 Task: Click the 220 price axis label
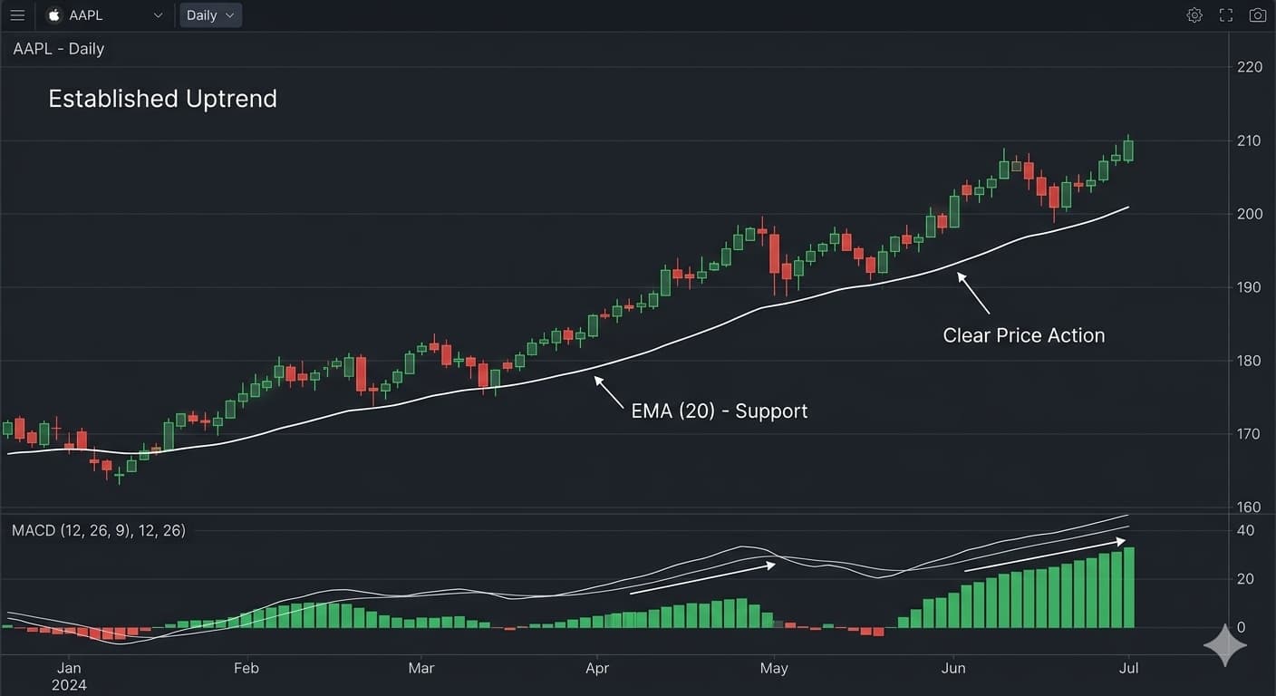(x=1250, y=67)
